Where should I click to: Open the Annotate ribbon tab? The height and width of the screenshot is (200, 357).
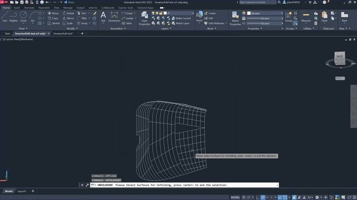pos(29,8)
